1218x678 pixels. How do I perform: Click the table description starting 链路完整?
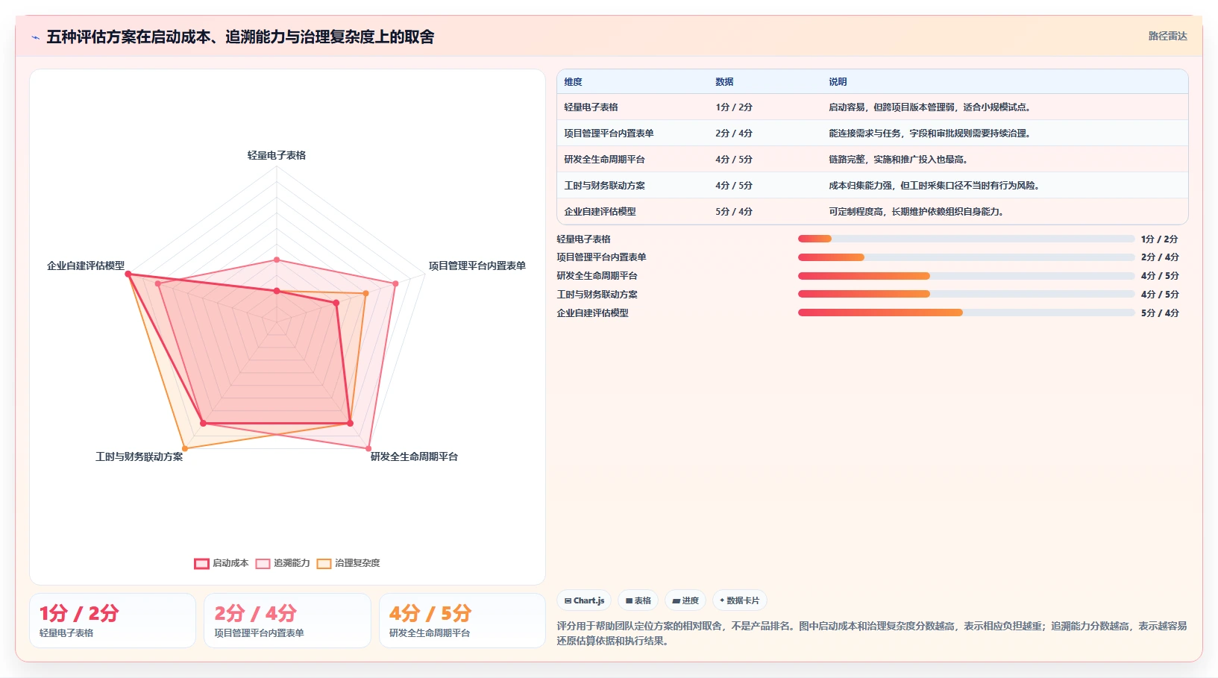(899, 160)
